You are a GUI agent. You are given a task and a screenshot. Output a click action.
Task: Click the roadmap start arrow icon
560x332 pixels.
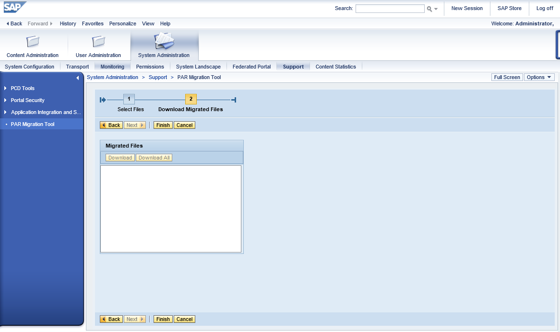(103, 100)
